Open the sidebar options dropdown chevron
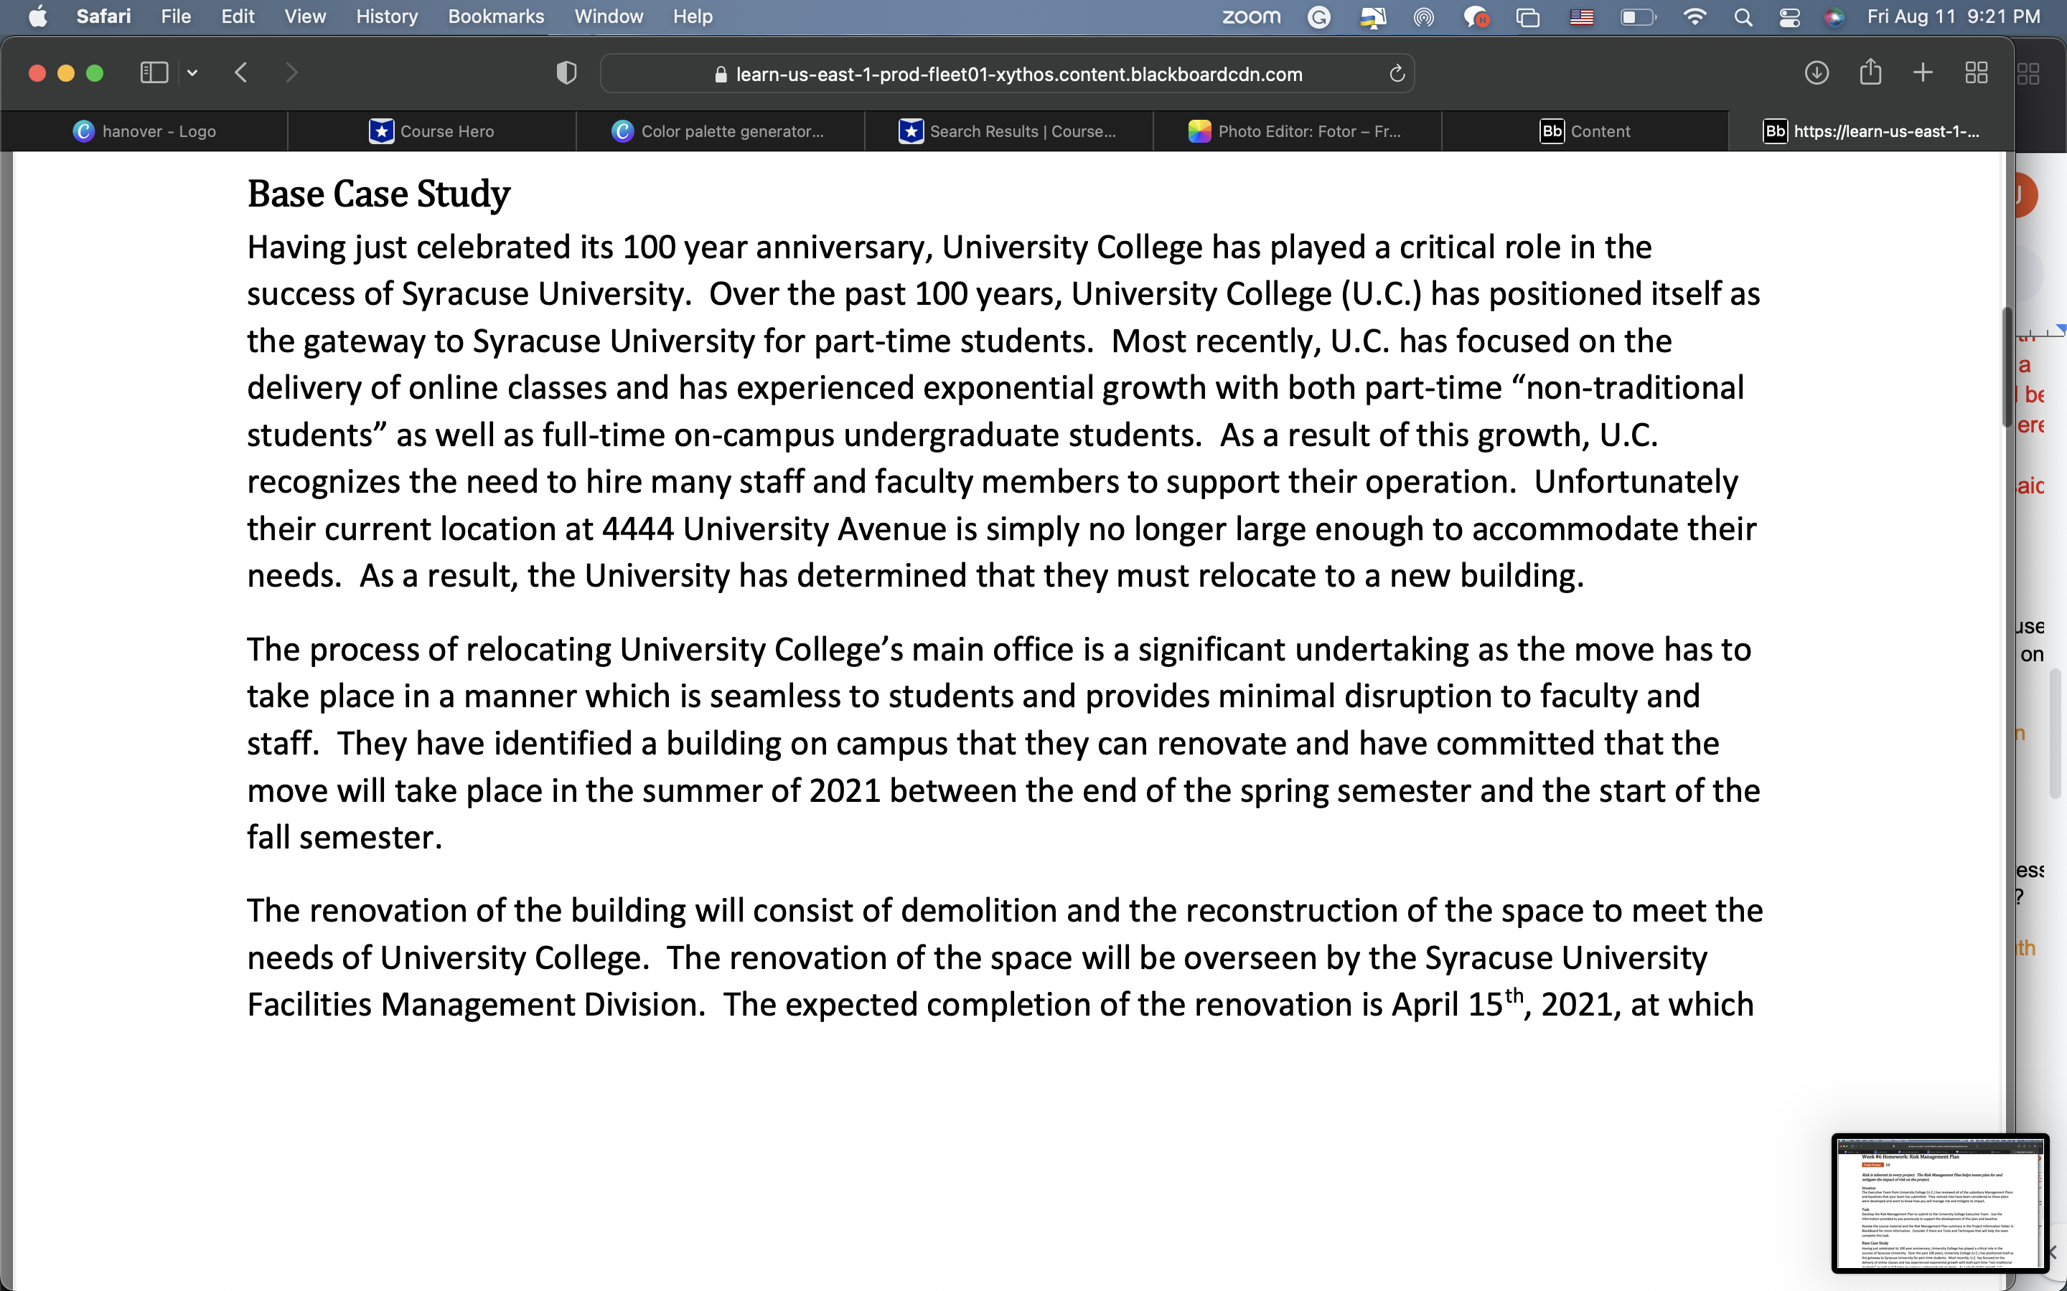The height and width of the screenshot is (1291, 2067). click(192, 72)
